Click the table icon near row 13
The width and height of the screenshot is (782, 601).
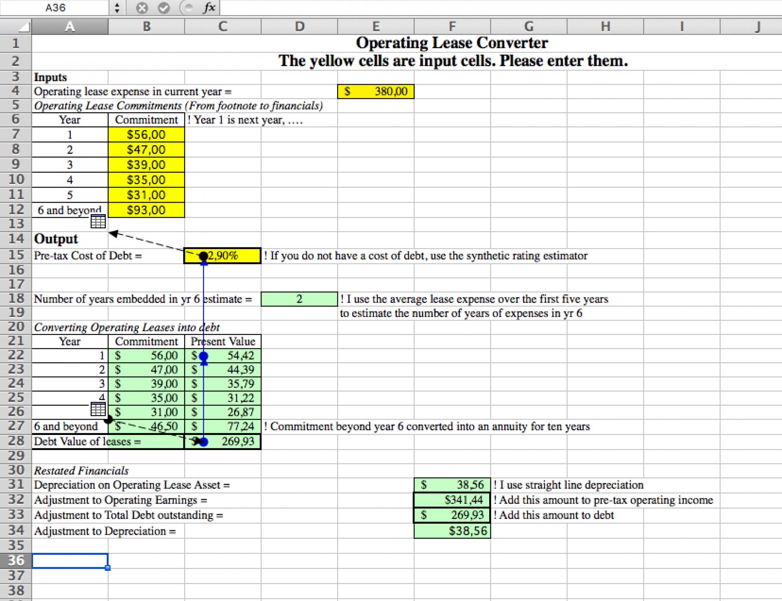point(98,221)
